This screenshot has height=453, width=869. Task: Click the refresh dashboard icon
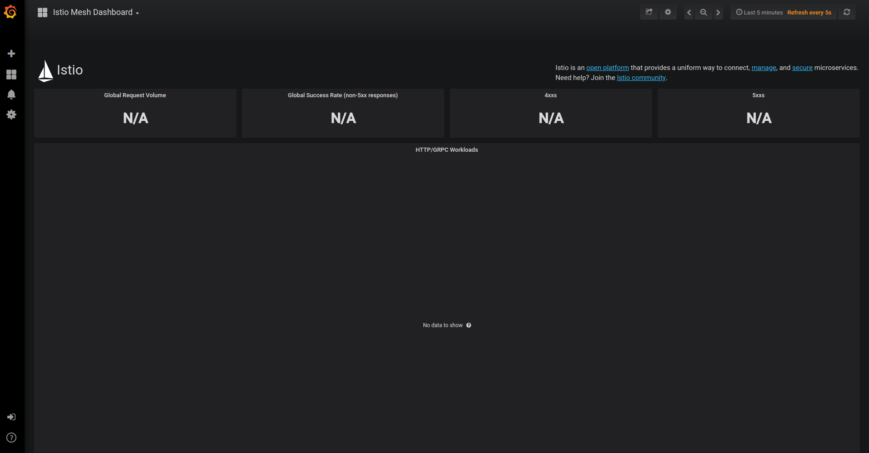(x=847, y=12)
